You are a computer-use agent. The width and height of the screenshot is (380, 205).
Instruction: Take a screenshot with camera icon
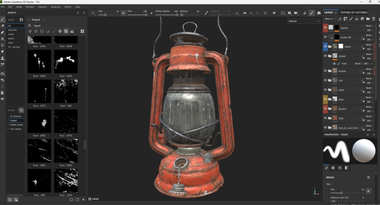click(319, 13)
